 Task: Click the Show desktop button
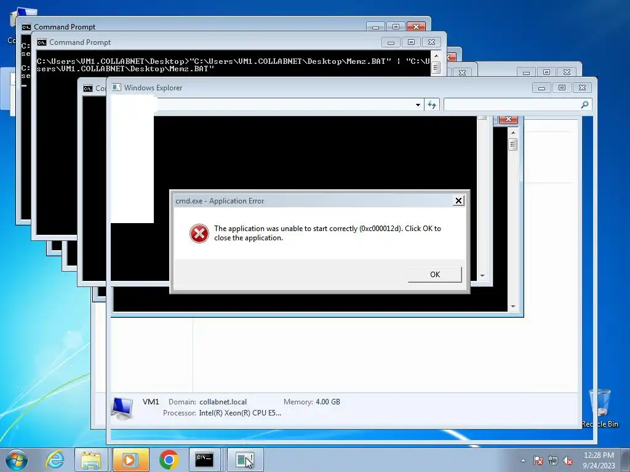coord(626,460)
